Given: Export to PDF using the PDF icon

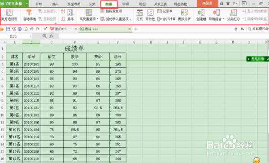Looking at the screenshot, I should tap(14, 29).
